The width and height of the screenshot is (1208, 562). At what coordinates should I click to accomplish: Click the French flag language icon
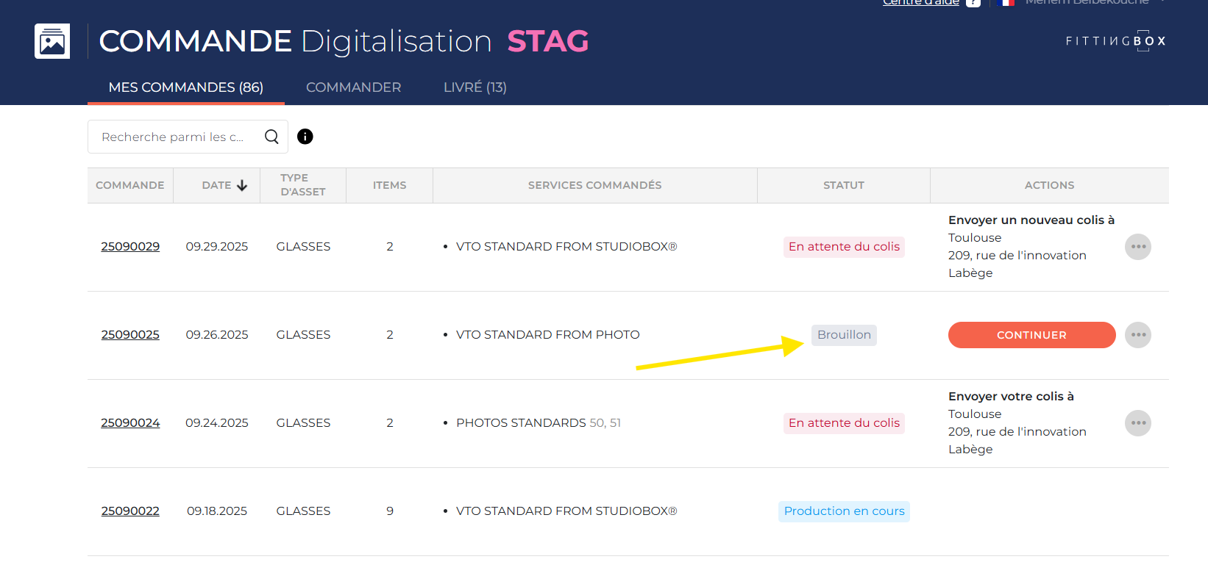[x=1006, y=2]
